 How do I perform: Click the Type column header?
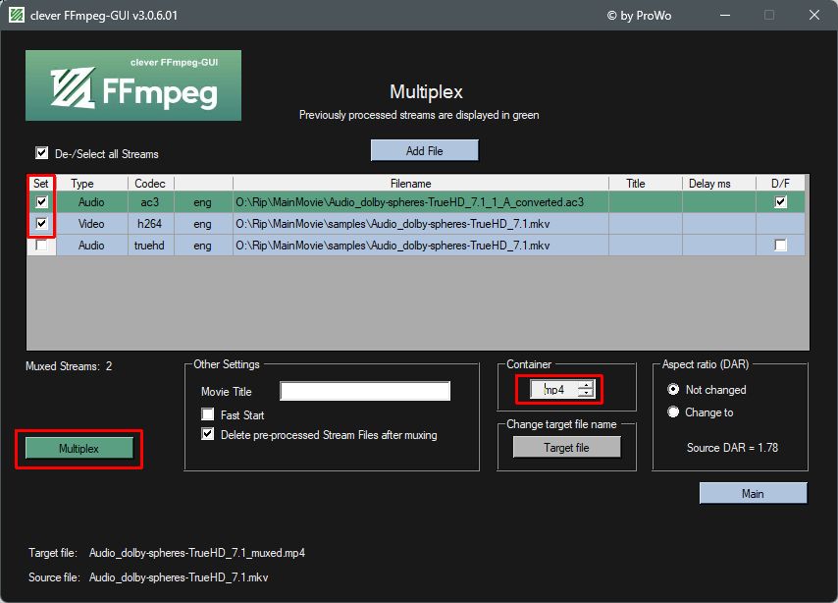(92, 183)
